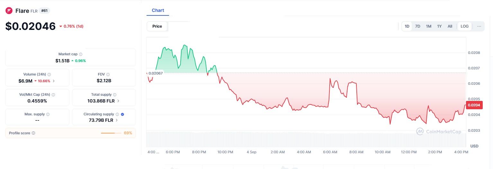Click the 0.76% (1d) change indicator
Screen dimensions: 493x169
[x=71, y=26]
